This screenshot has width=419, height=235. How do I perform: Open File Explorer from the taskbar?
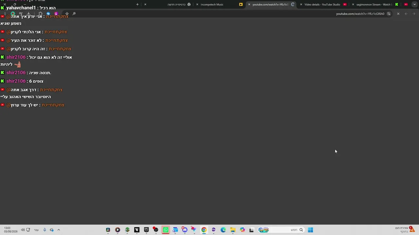[x=233, y=230]
